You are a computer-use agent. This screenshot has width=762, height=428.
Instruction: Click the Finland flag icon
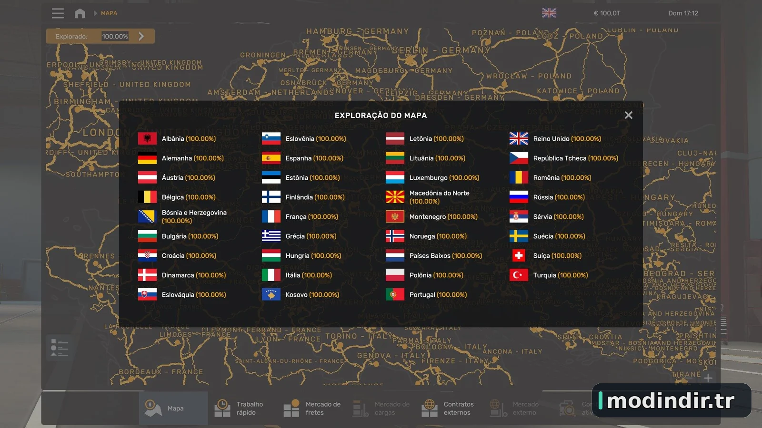coord(271,197)
